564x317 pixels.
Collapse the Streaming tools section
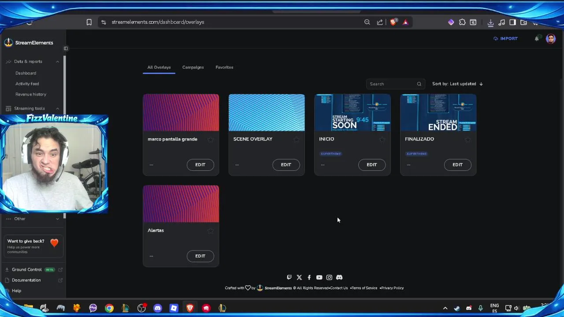[57, 108]
